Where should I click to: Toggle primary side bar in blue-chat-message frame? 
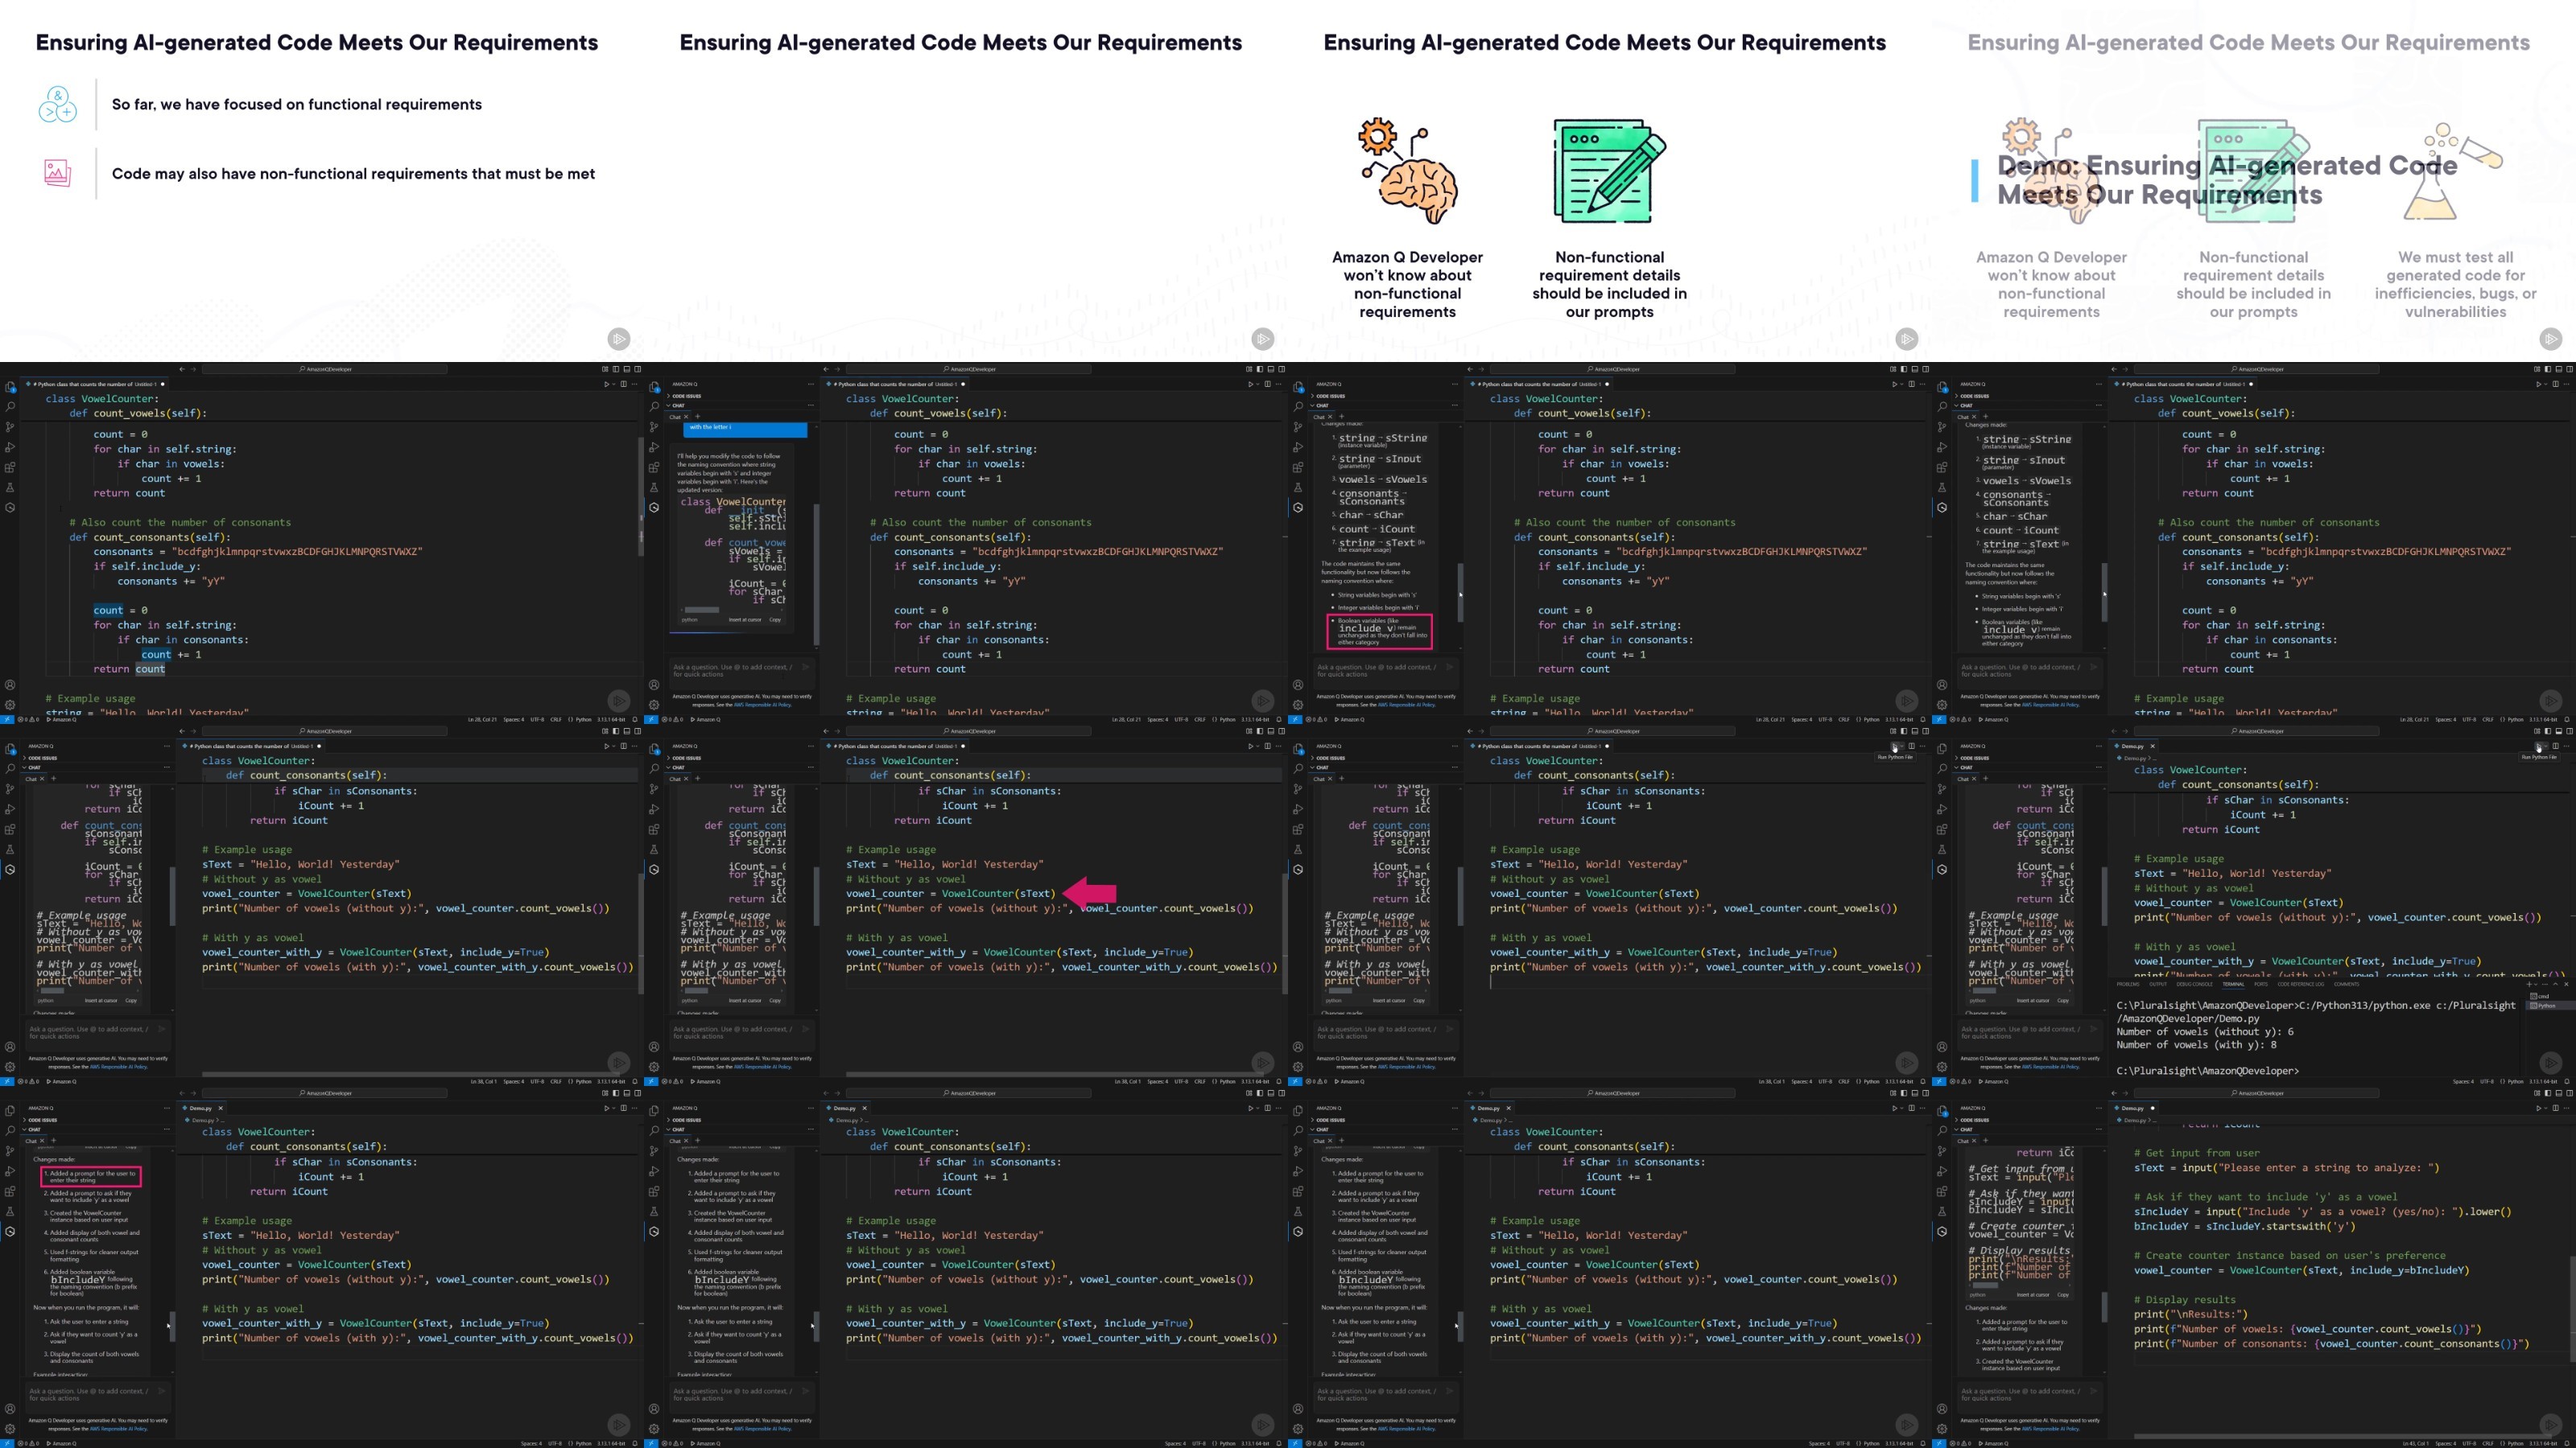1260,368
